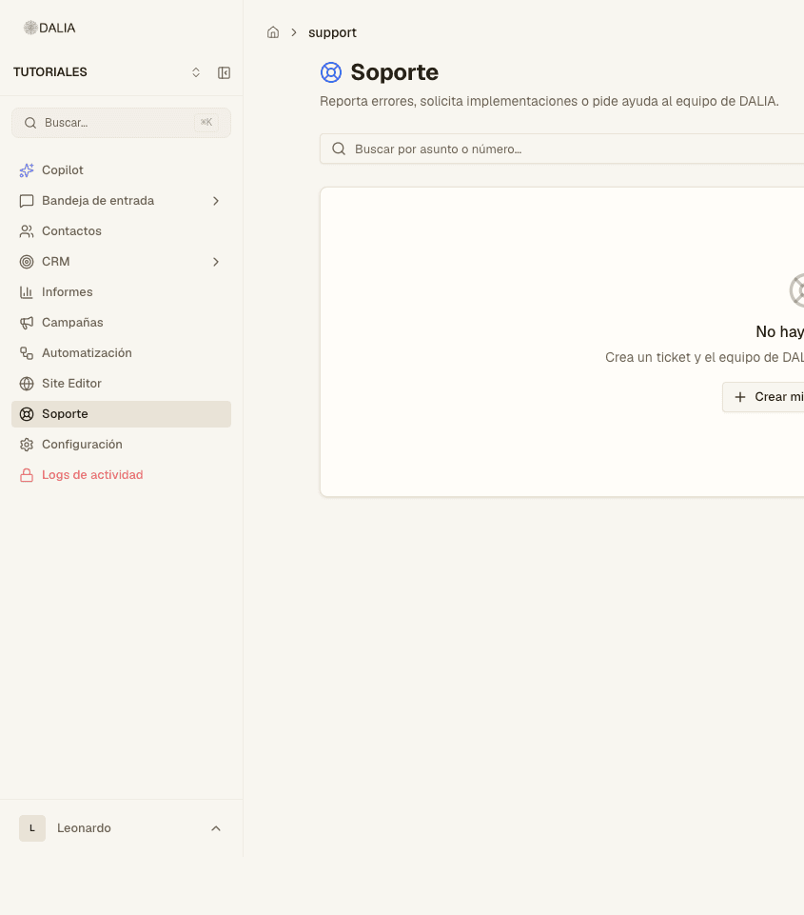This screenshot has height=915, width=804.
Task: Click the 'Reporta errores, solicita implementaciones' description
Action: pyautogui.click(x=549, y=101)
